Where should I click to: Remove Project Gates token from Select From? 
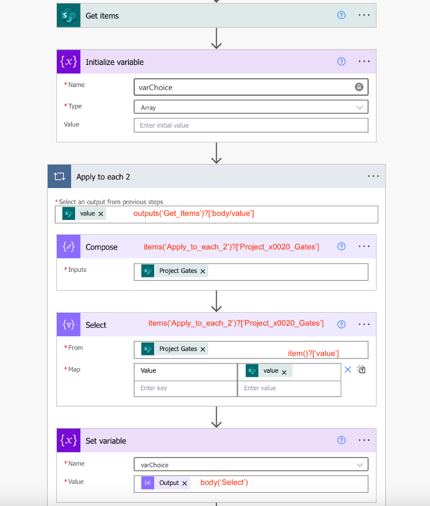[202, 349]
